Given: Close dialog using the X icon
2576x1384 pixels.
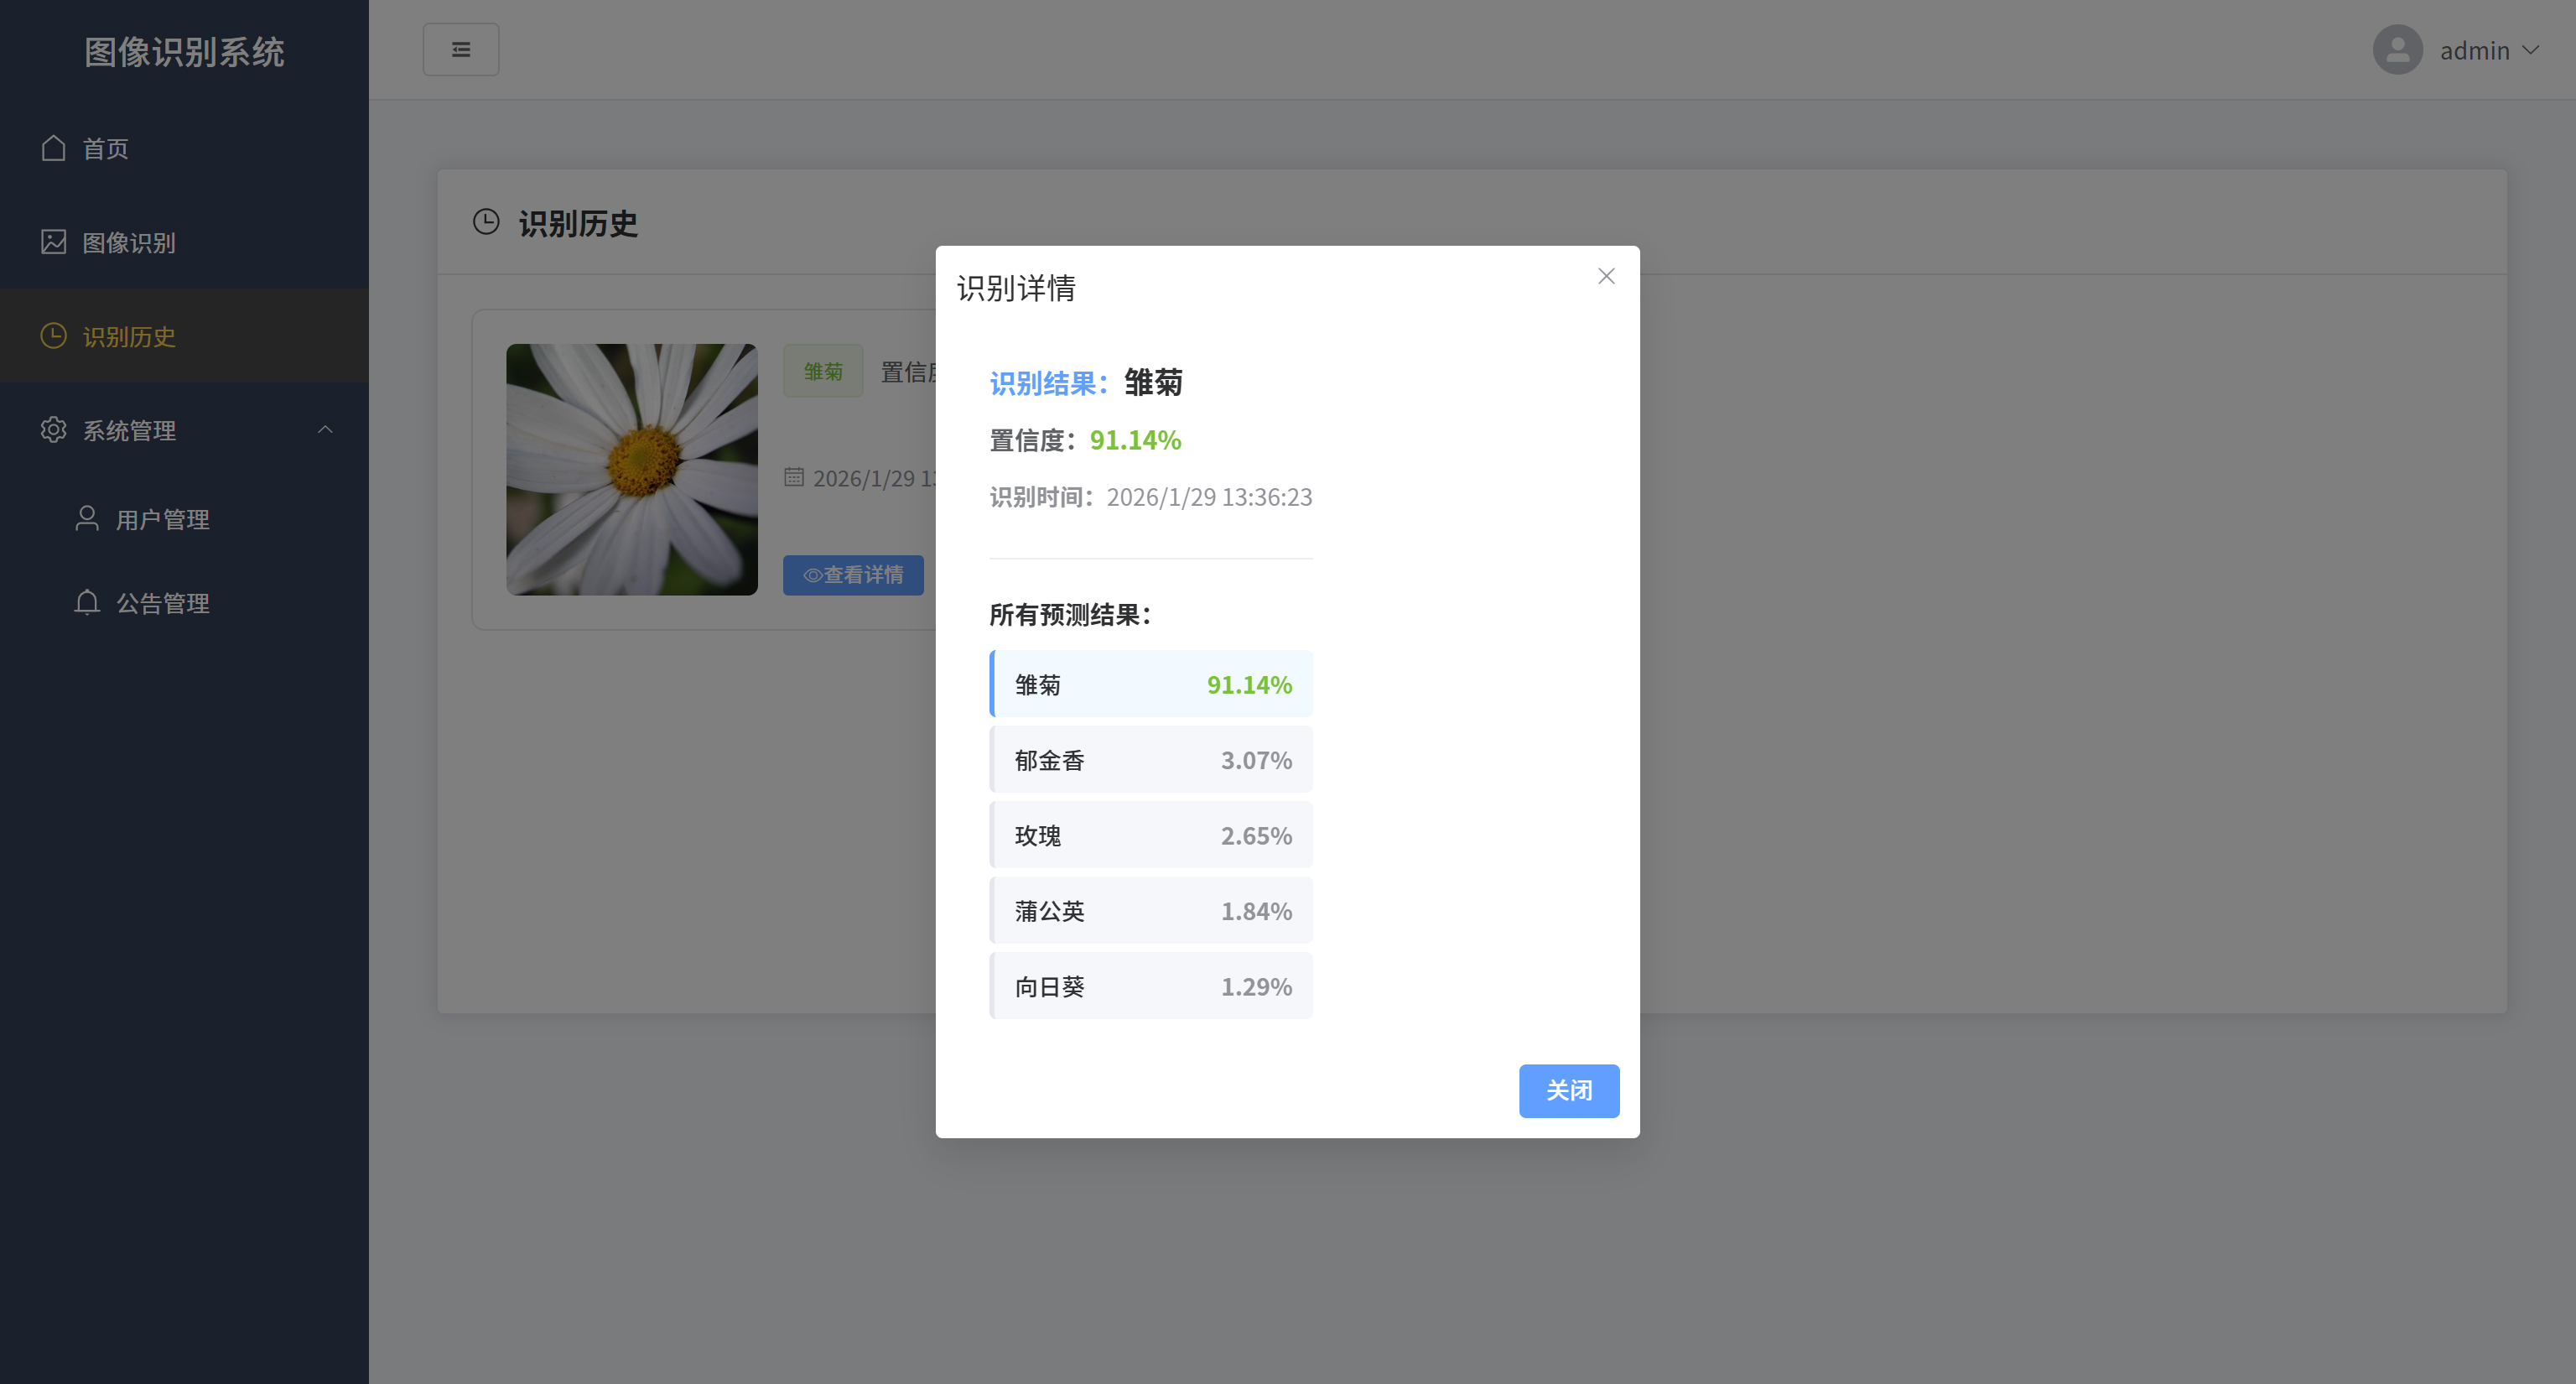Looking at the screenshot, I should (x=1606, y=276).
